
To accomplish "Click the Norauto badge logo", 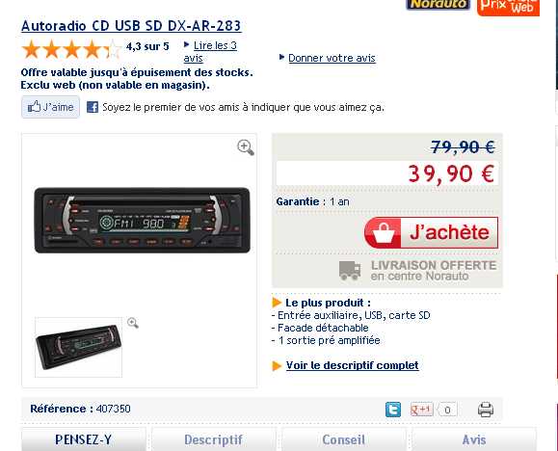I will click(x=438, y=4).
